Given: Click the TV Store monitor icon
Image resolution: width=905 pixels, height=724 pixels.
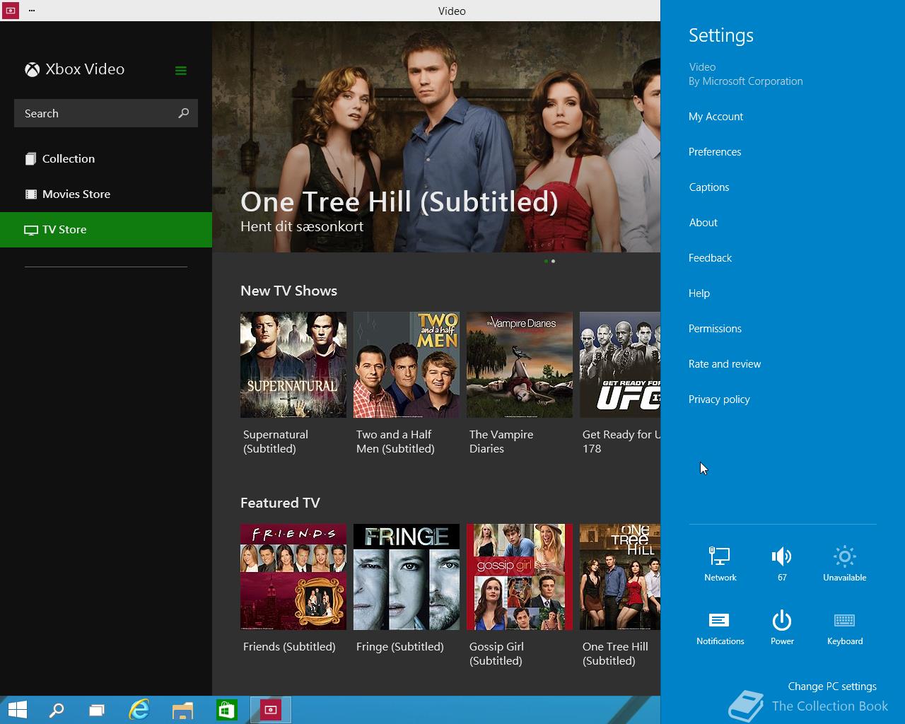Looking at the screenshot, I should click(x=30, y=230).
